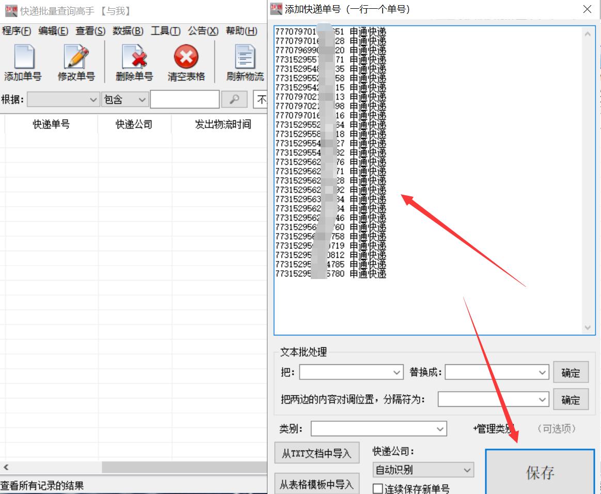Click the +管理类别 link
The width and height of the screenshot is (601, 494).
tap(492, 428)
